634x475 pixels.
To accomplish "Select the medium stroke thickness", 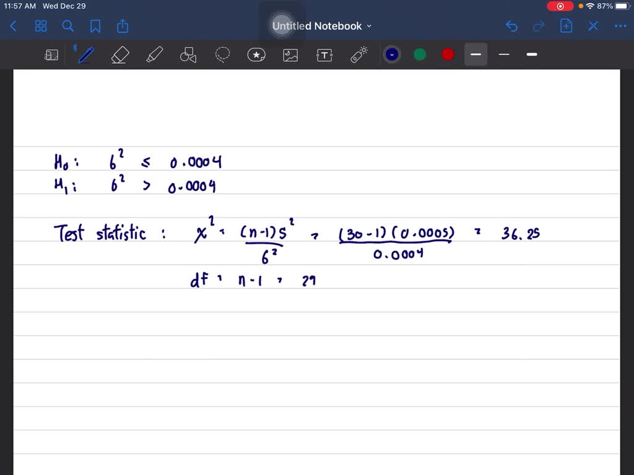I will [x=475, y=54].
